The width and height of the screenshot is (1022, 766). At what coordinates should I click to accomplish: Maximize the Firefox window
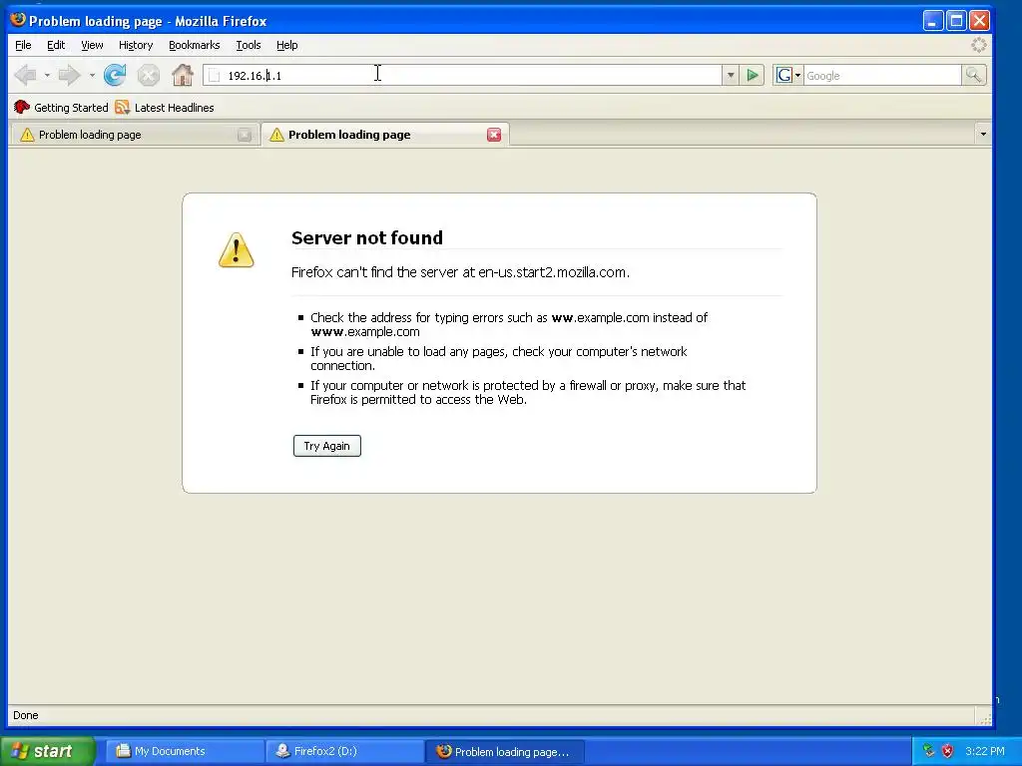pos(956,21)
